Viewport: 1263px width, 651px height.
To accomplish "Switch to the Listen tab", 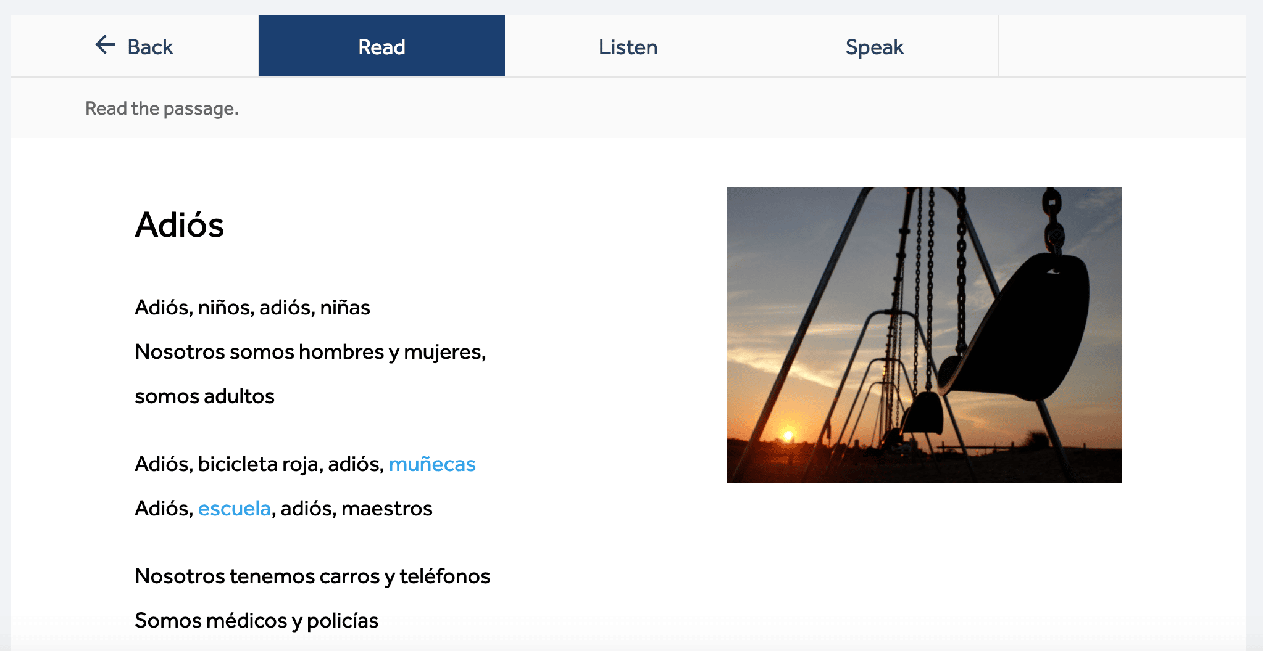I will pos(628,47).
